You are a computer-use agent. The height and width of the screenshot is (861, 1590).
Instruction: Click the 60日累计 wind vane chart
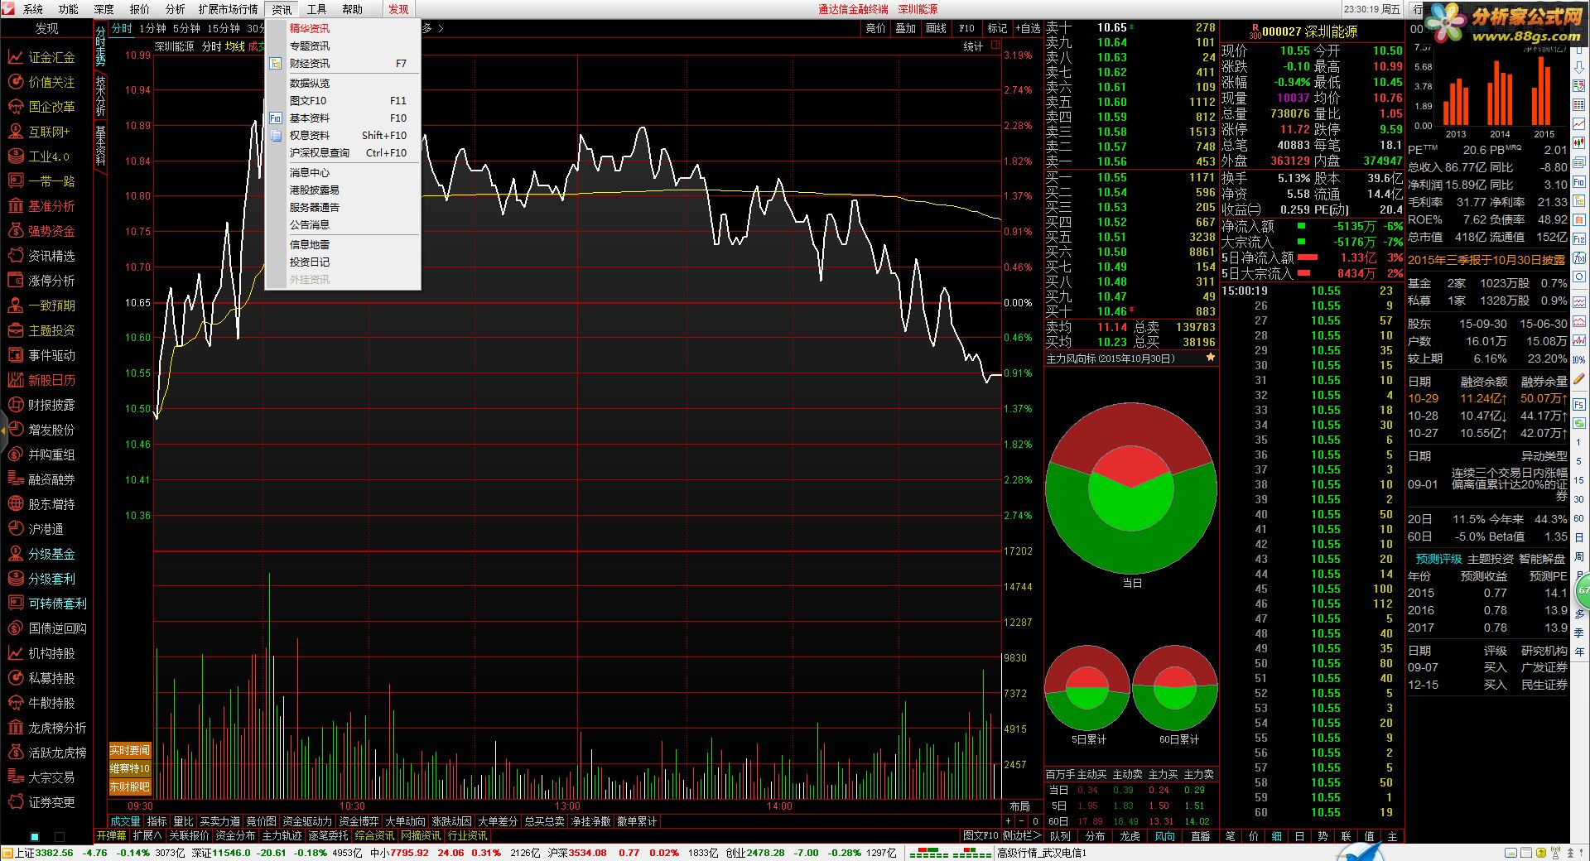1175,688
